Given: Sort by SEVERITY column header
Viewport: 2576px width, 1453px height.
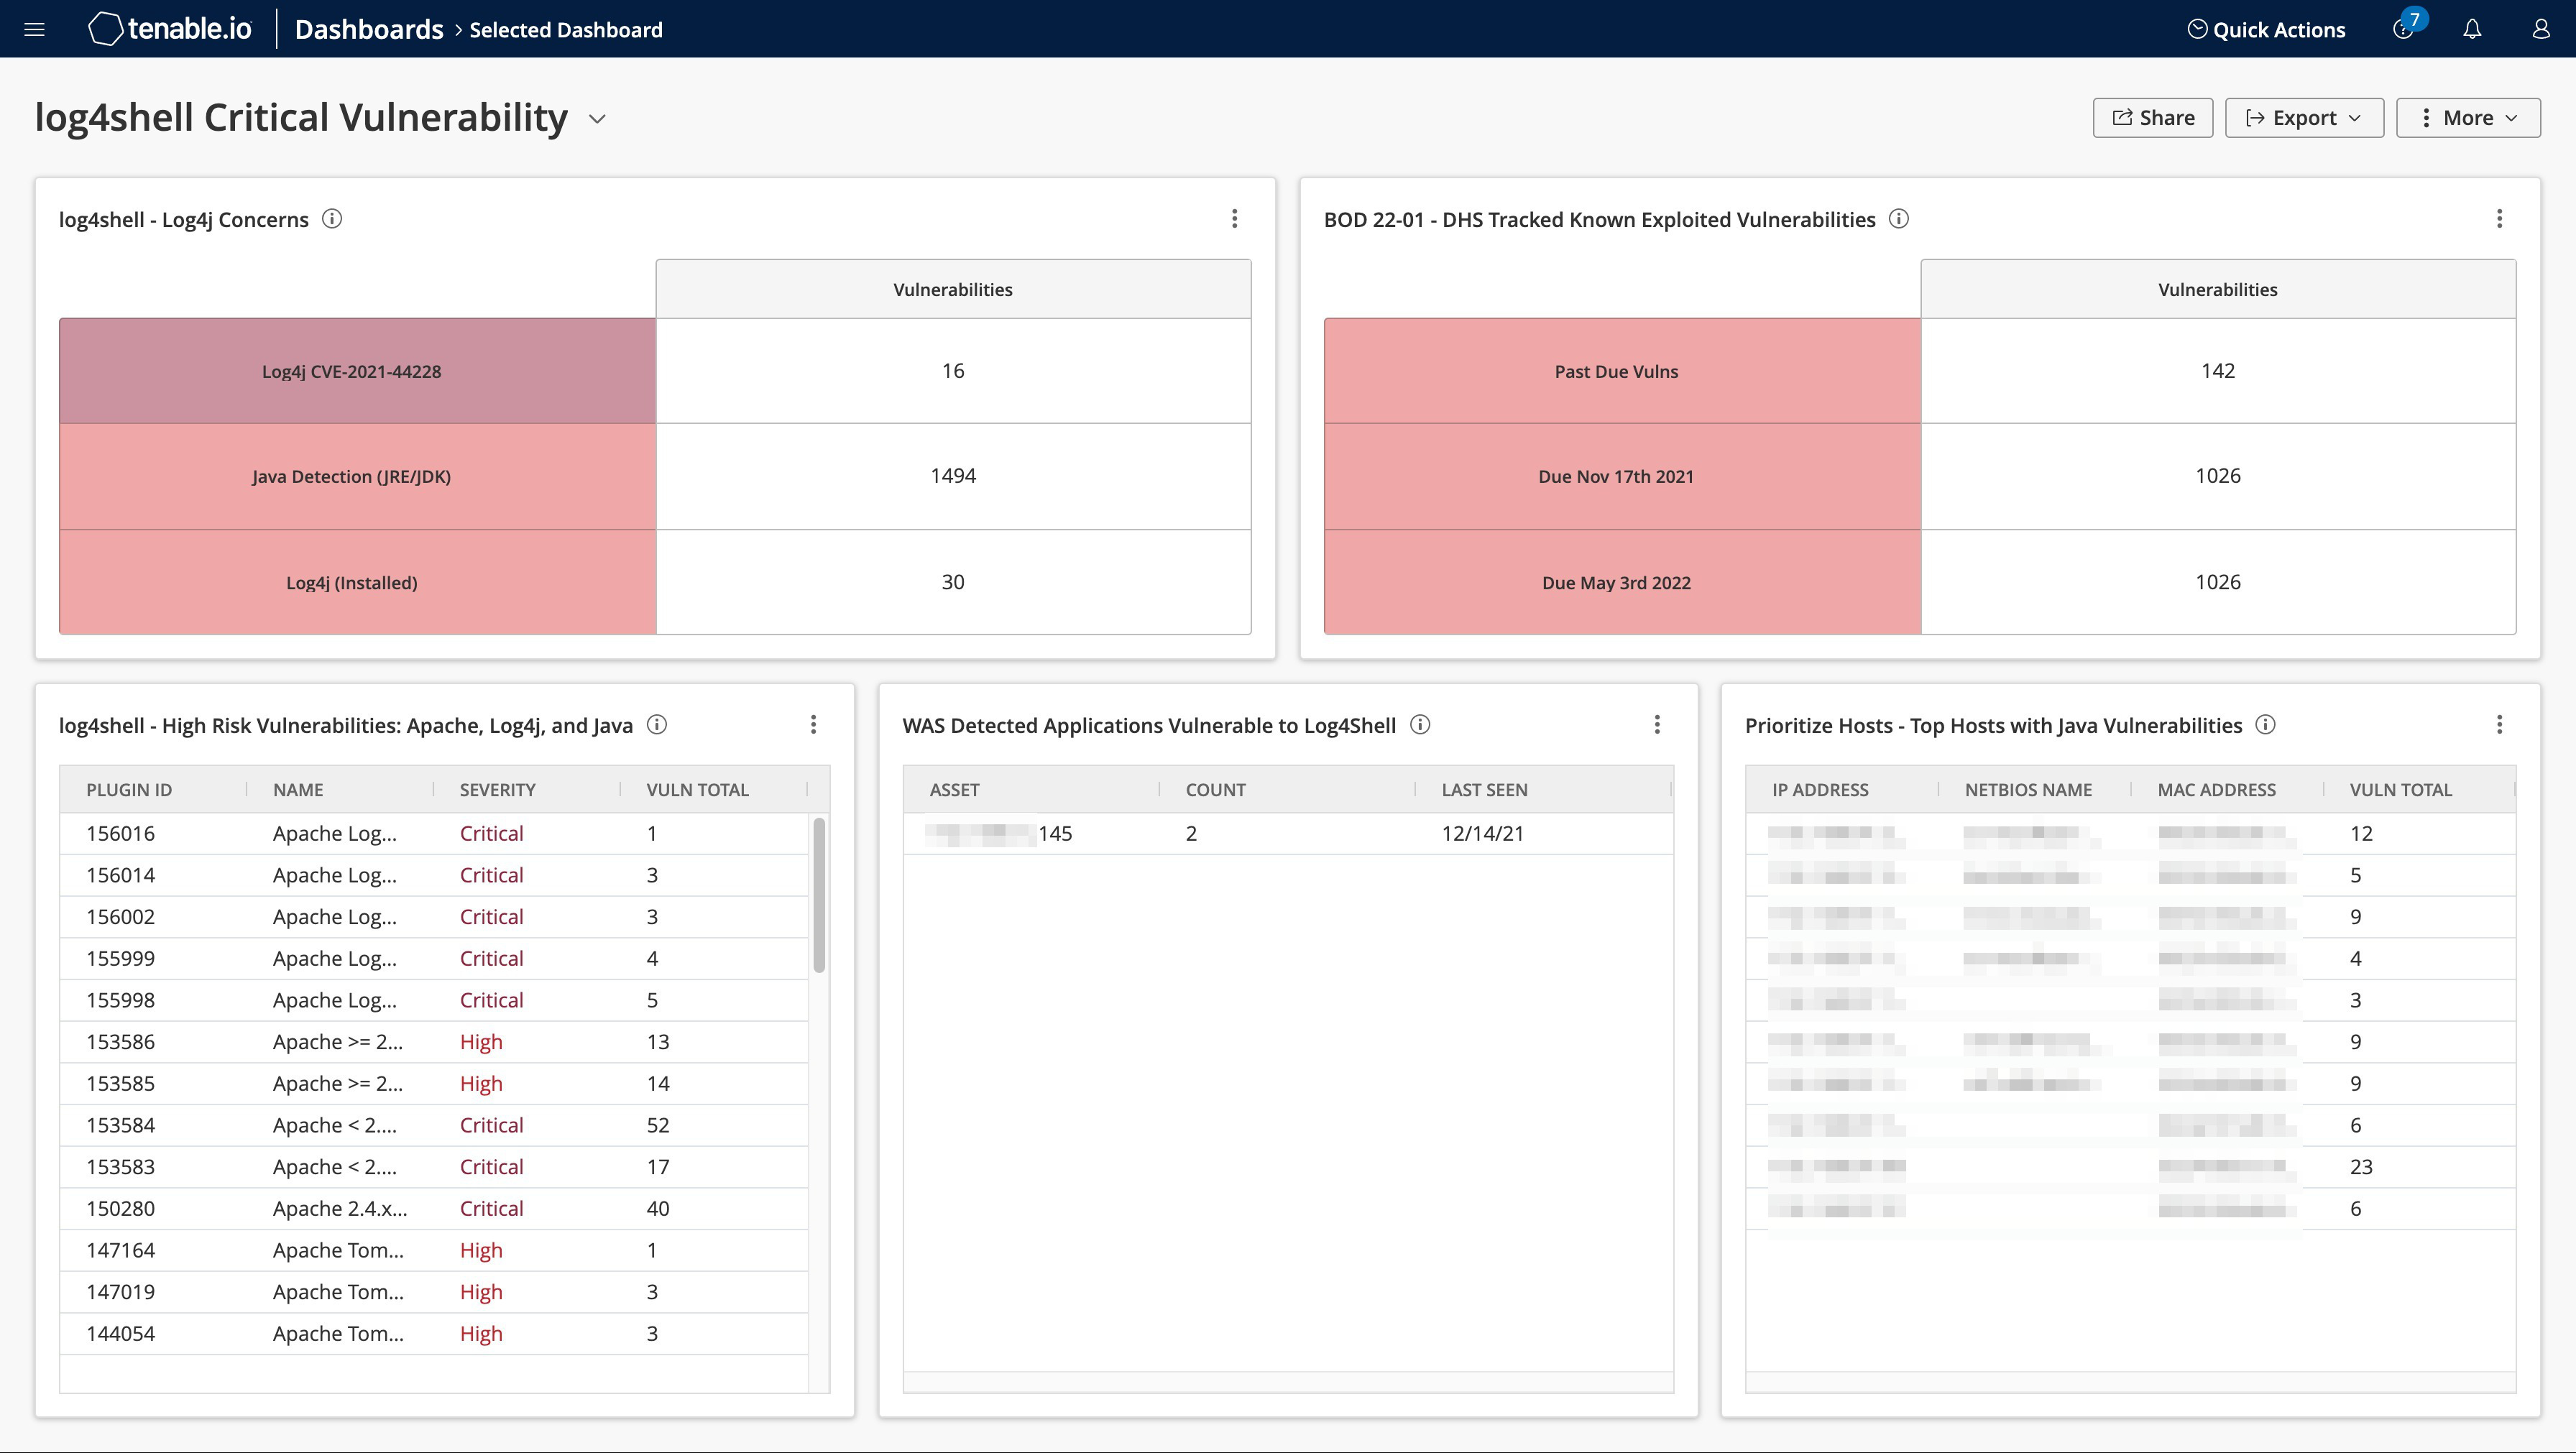Looking at the screenshot, I should pyautogui.click(x=497, y=790).
